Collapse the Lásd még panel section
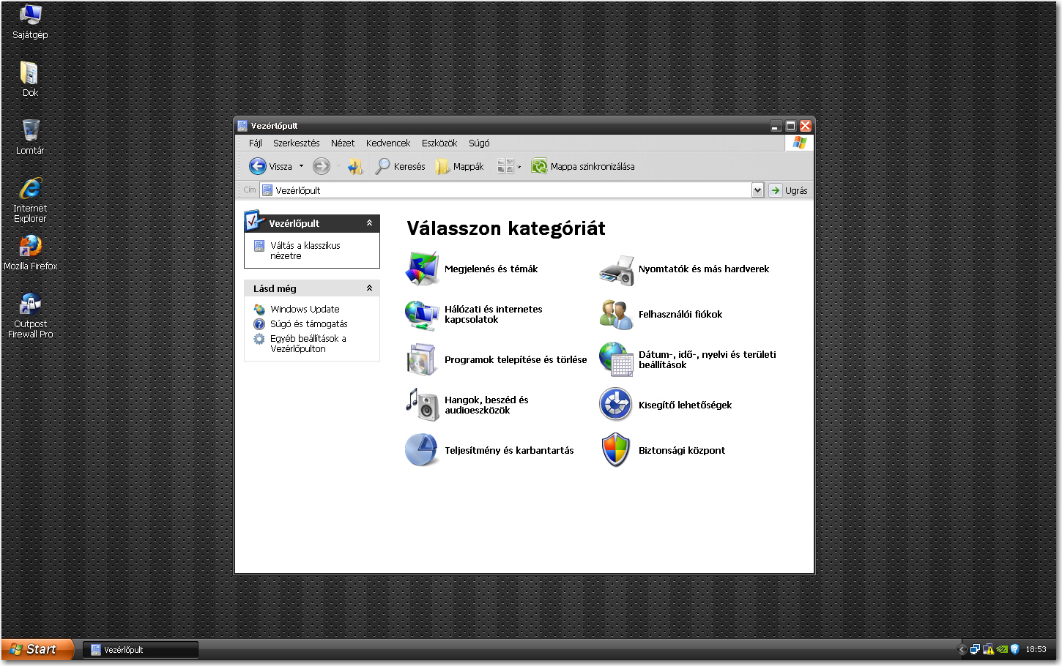1062x666 pixels. pyautogui.click(x=369, y=288)
